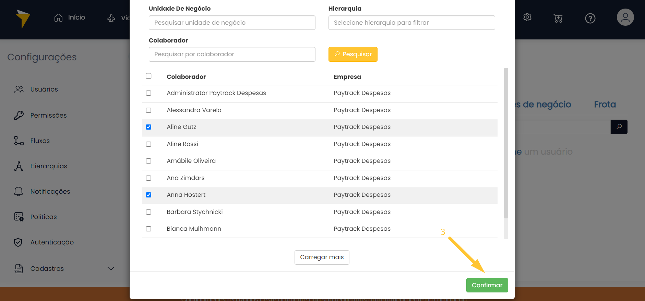Check the Bianca Mulhmann checkbox
Viewport: 645px width, 301px height.
(x=148, y=229)
